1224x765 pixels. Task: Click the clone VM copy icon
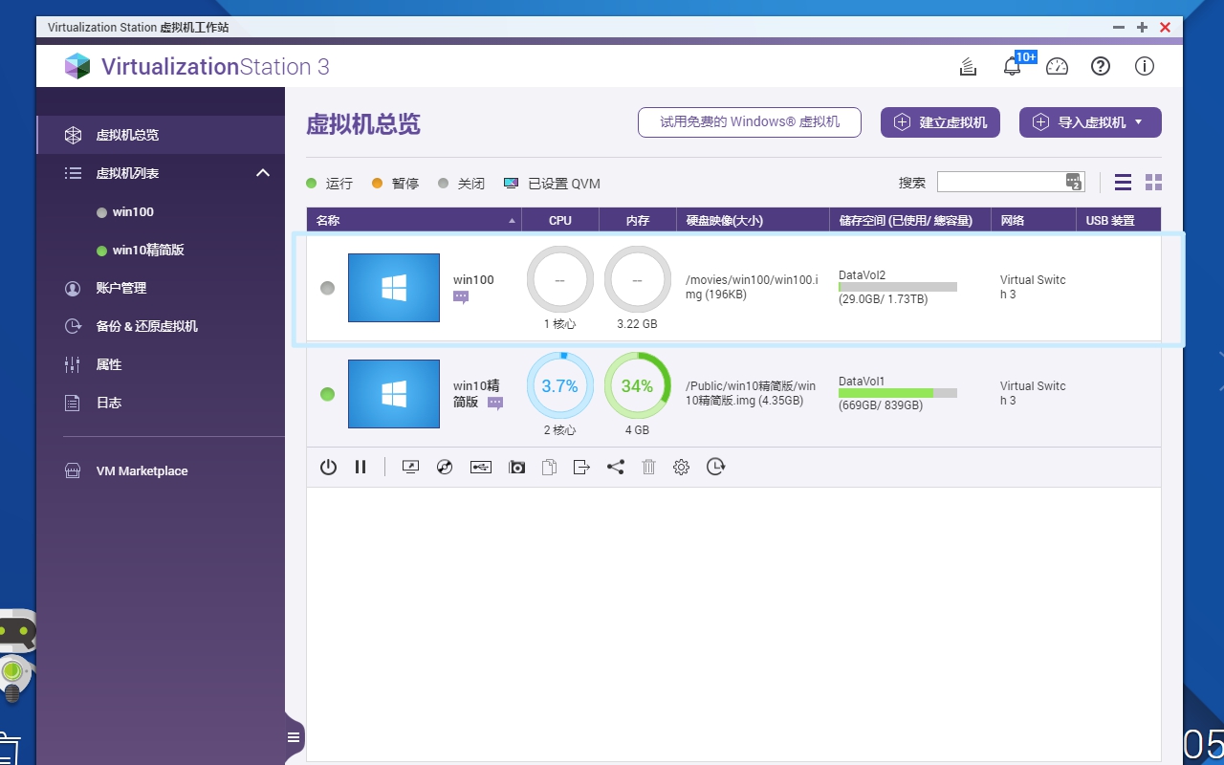(x=549, y=467)
